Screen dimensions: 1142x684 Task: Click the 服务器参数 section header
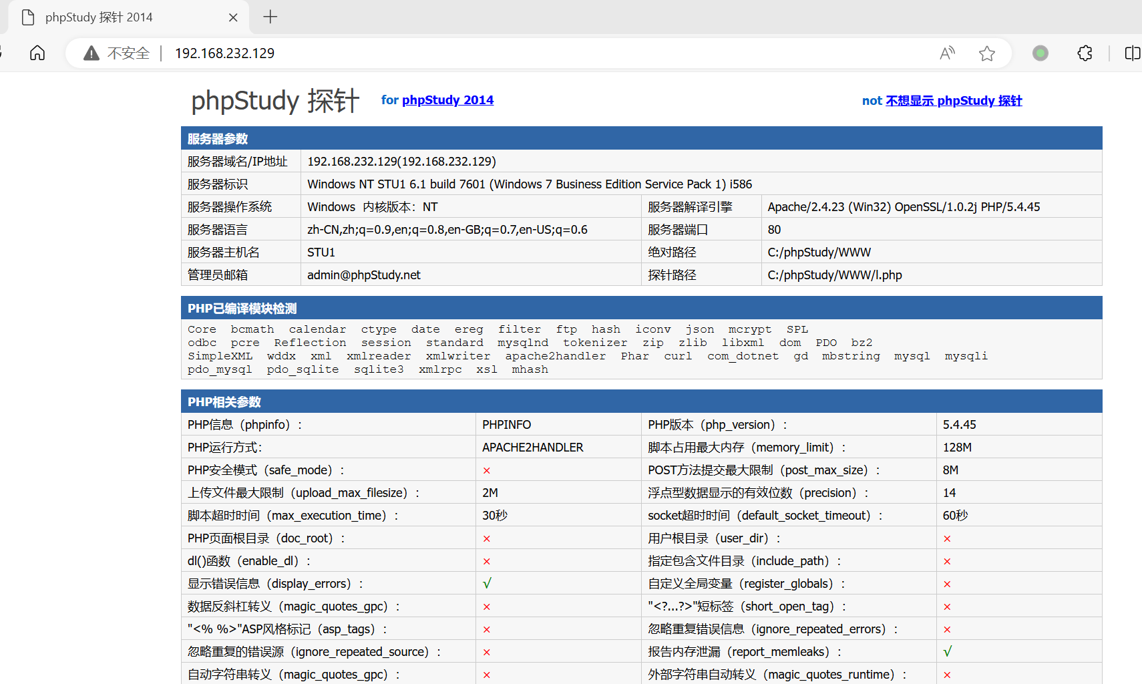point(641,138)
